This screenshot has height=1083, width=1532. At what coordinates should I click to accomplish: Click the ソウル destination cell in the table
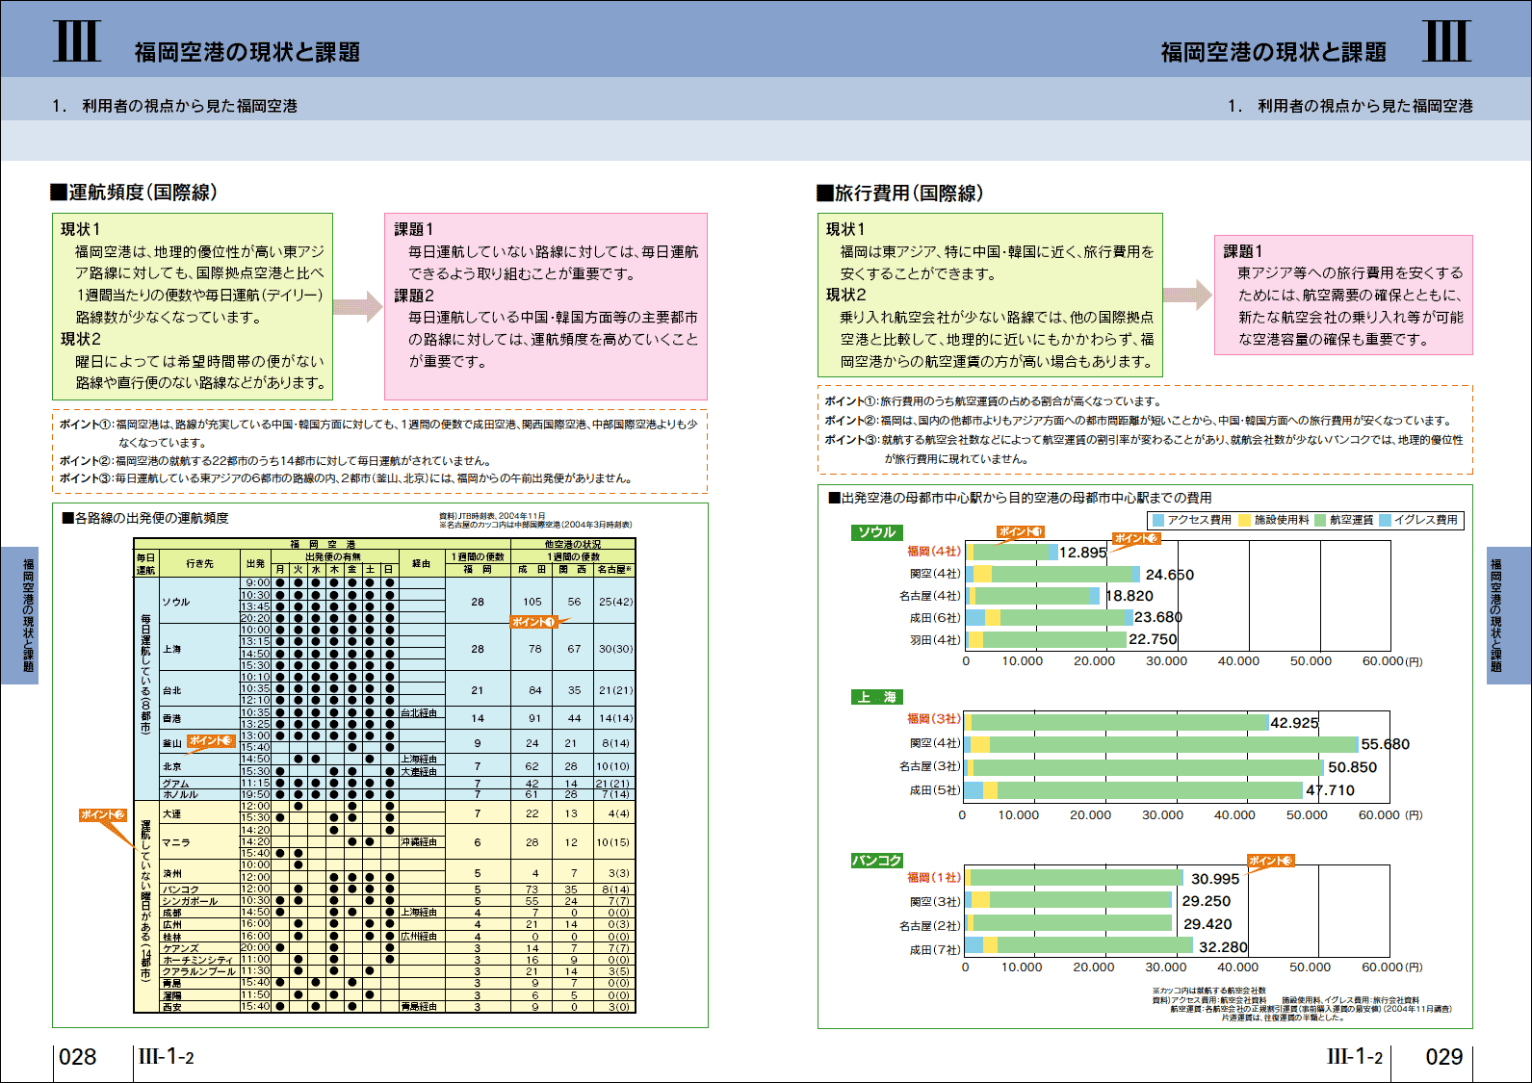[198, 602]
